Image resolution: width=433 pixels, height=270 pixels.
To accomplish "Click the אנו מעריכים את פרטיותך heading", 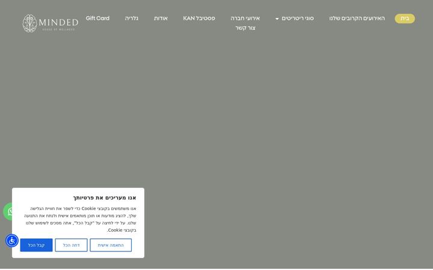I will point(105,198).
